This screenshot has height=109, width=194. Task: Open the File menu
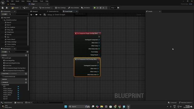[x=8, y=1]
